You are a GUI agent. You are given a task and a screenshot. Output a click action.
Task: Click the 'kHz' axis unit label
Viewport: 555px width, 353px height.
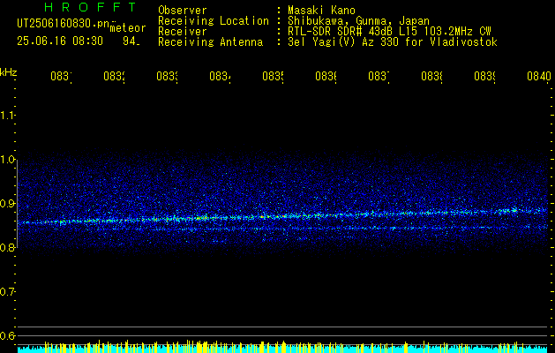[x=8, y=72]
